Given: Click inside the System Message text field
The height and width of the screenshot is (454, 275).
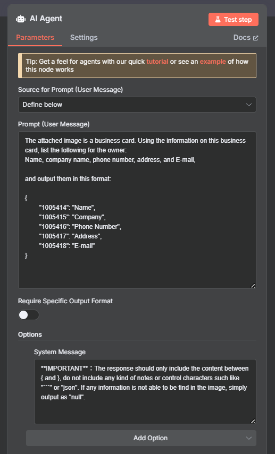Looking at the screenshot, I should tap(145, 392).
